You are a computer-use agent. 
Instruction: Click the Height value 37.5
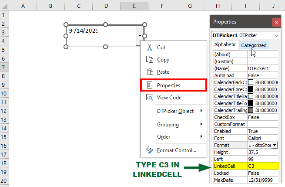(x=263, y=152)
